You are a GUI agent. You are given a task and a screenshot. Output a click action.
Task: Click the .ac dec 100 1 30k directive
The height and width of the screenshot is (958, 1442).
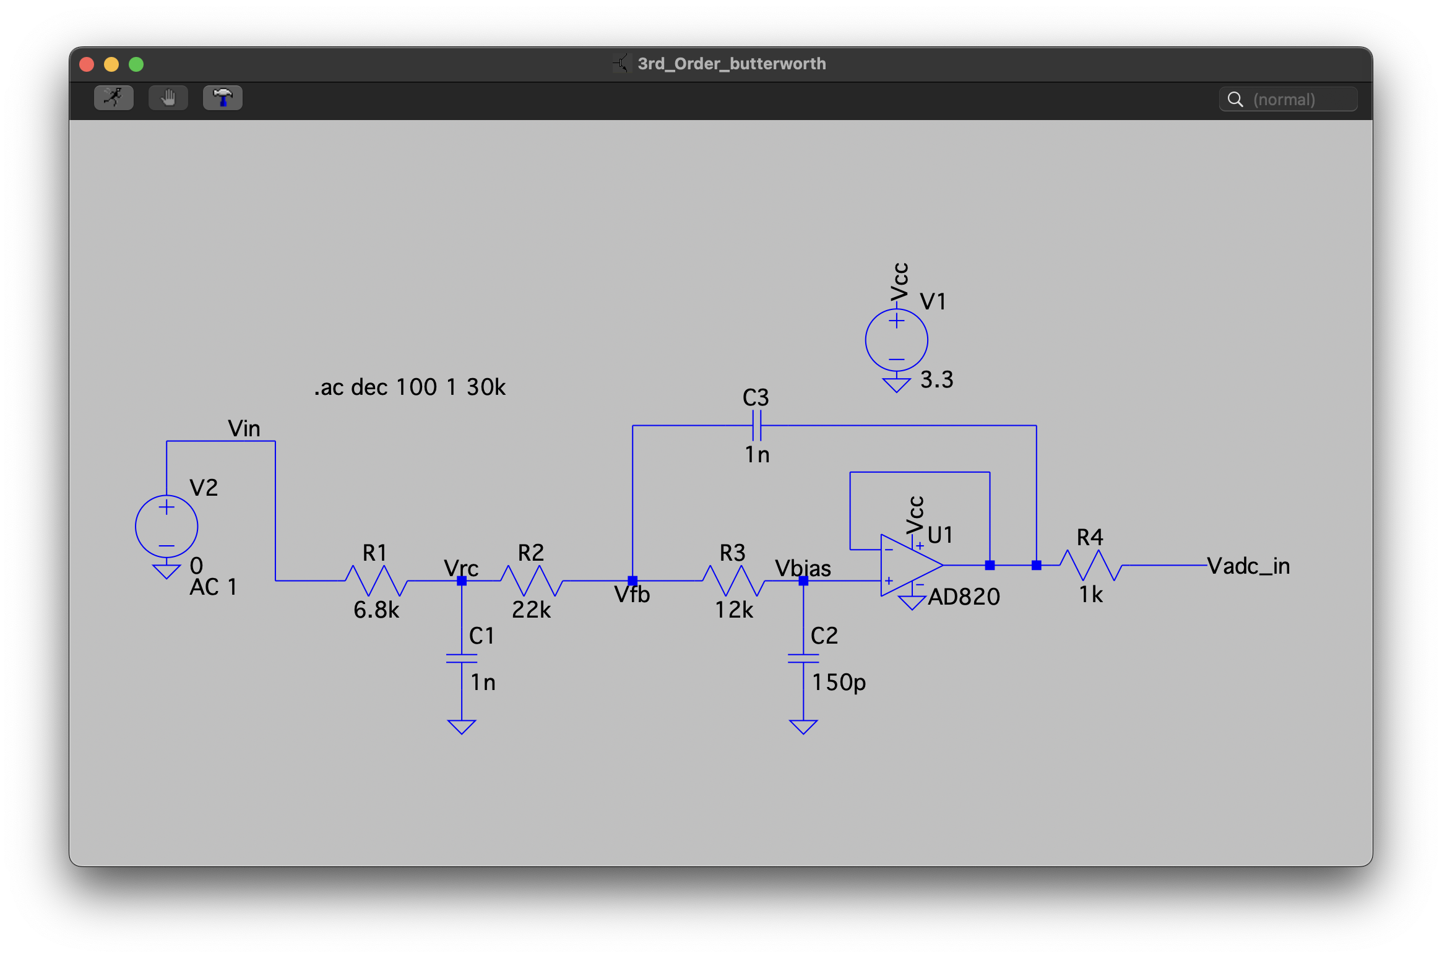(x=410, y=387)
